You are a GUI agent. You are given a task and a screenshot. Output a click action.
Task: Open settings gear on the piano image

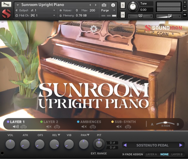(93, 29)
